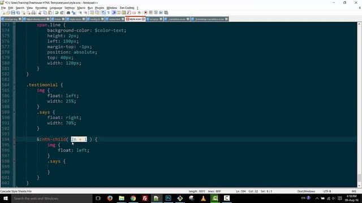Click the UTF-8 encoding status entry

(x=327, y=191)
